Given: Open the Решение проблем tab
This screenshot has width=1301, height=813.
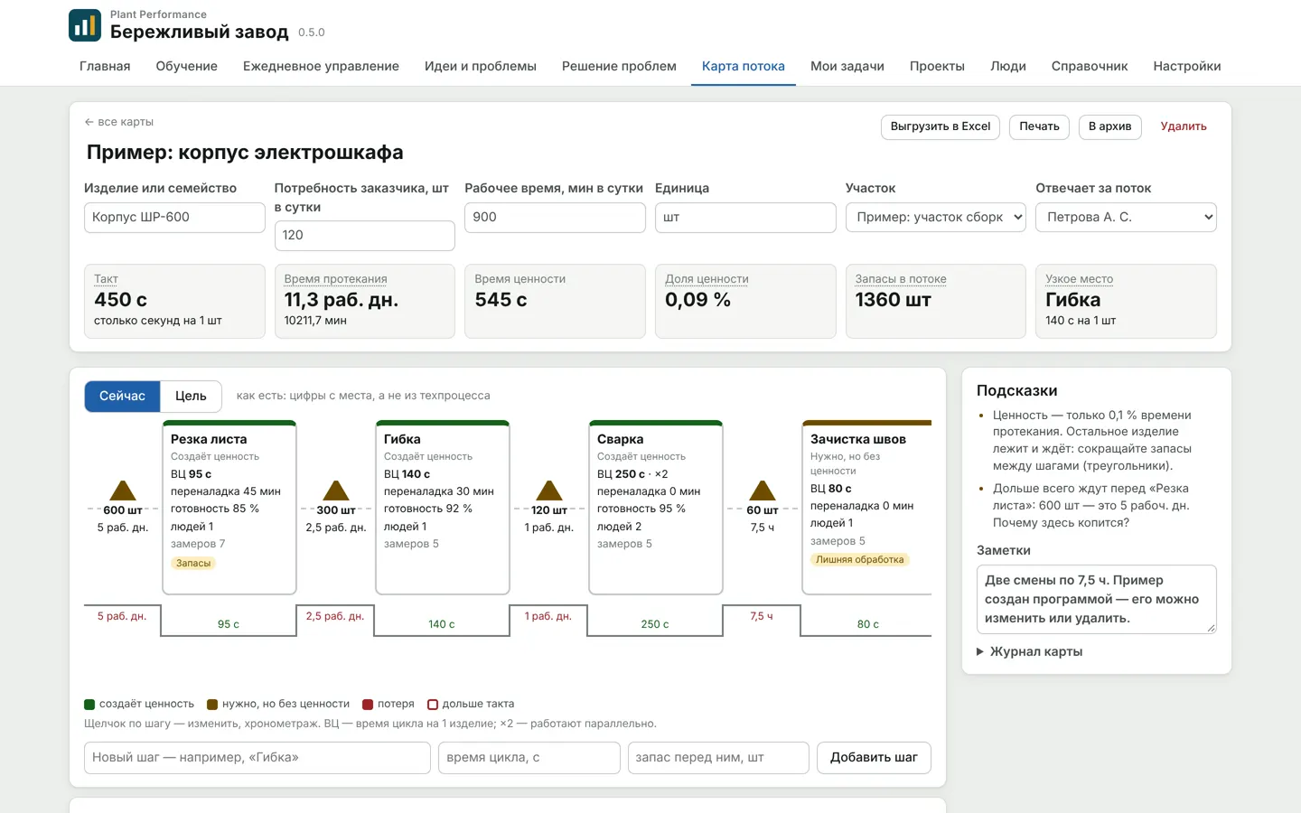Looking at the screenshot, I should click(x=619, y=66).
